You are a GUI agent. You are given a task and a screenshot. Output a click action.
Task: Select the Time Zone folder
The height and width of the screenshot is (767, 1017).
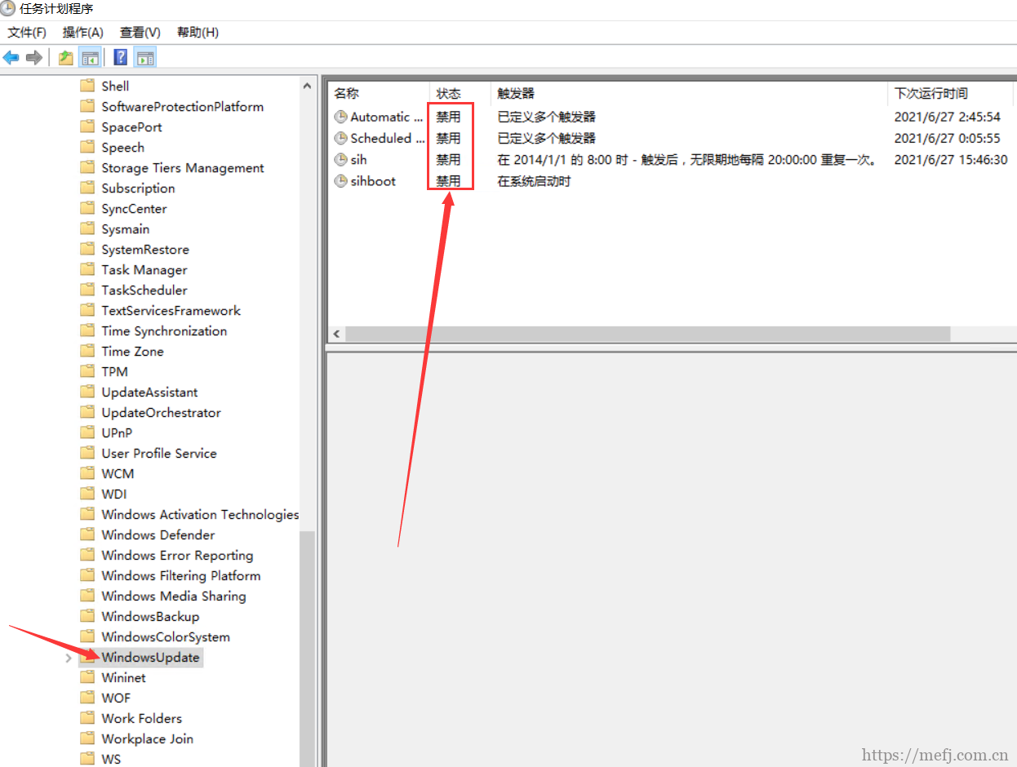[x=132, y=351]
